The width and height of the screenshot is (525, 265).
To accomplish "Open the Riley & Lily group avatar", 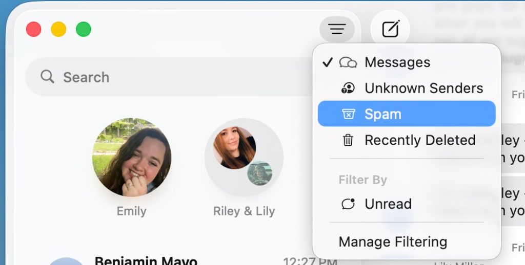I will [244, 158].
